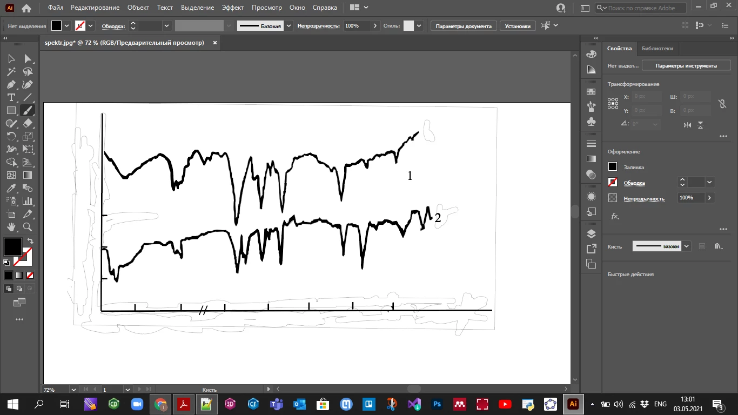Open the Окно menu

tap(297, 8)
